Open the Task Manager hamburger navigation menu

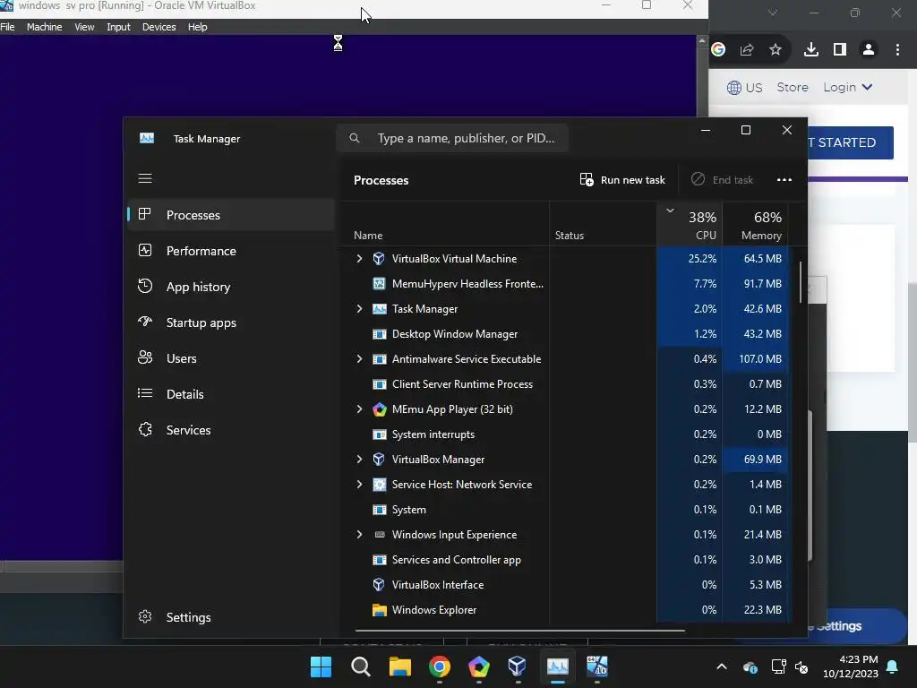pos(145,178)
